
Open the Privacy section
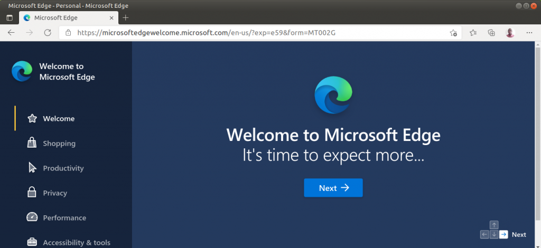point(55,193)
